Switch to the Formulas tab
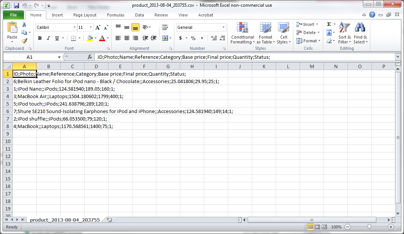Image resolution: width=404 pixels, height=234 pixels. [x=116, y=15]
